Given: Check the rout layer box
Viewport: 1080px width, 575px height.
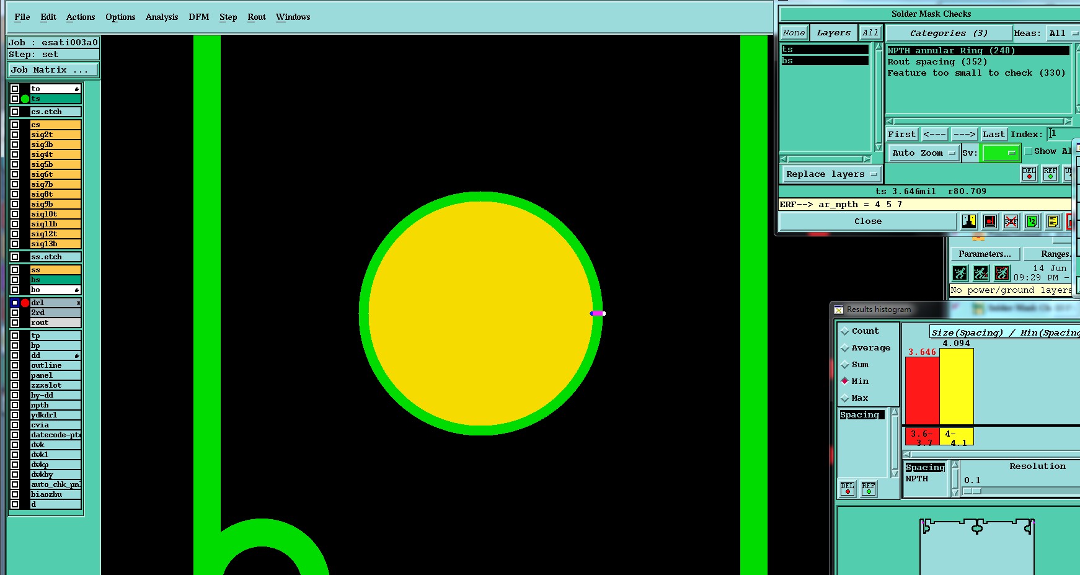Looking at the screenshot, I should point(15,323).
